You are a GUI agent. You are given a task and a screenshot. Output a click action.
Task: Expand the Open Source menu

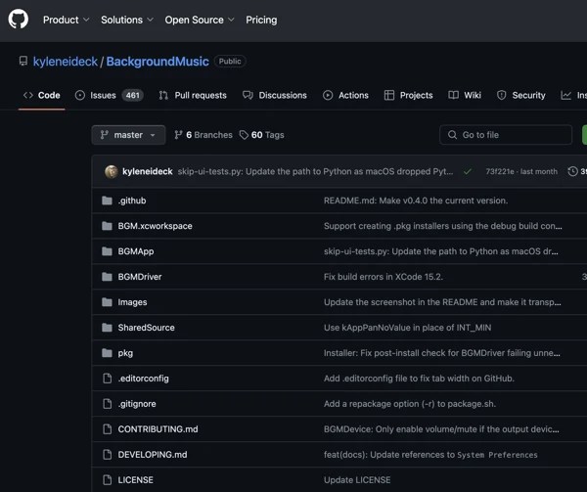point(200,20)
